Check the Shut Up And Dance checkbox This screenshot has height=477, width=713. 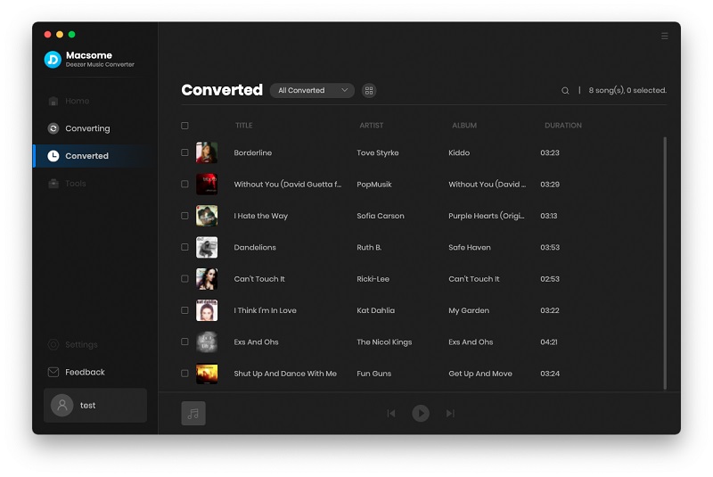coord(184,374)
